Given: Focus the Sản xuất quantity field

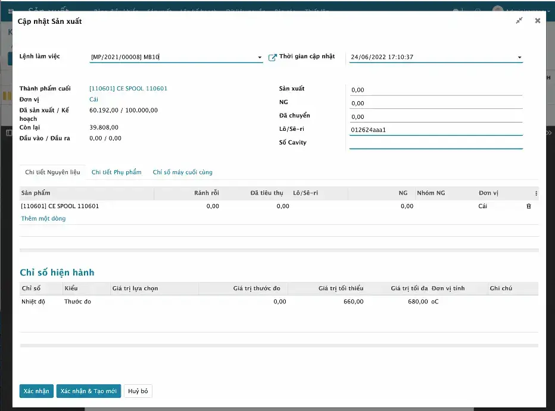Looking at the screenshot, I should click(x=435, y=90).
